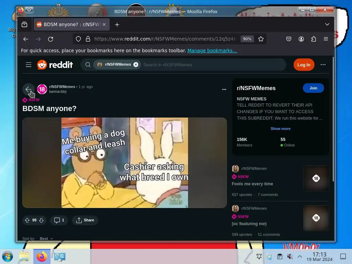Screen dimensions: 352x264
Task: Share the post via Share button
Action: pos(85,220)
